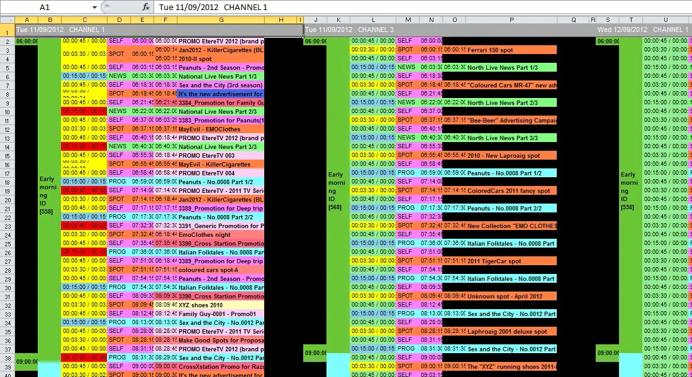Click the Select All corner button
Image resolution: width=692 pixels, height=377 pixels.
coord(7,20)
